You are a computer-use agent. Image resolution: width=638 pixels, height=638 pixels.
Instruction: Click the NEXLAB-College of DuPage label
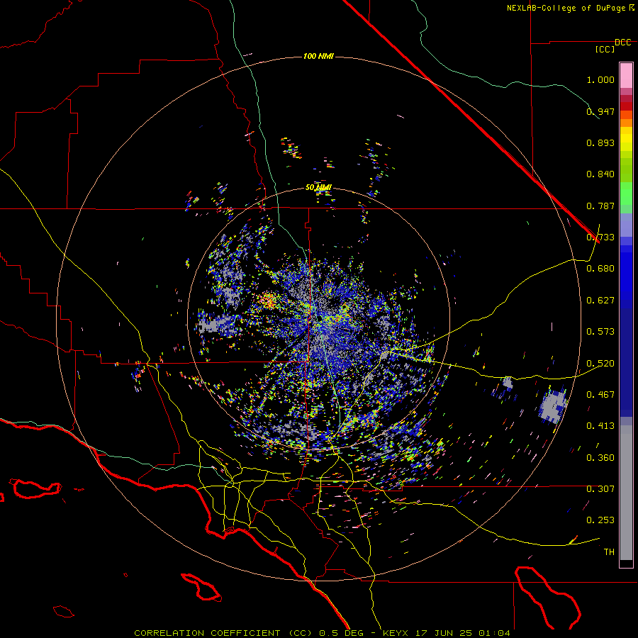[566, 8]
